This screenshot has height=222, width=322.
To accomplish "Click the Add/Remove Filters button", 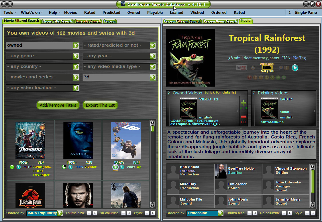I will pos(58,105).
